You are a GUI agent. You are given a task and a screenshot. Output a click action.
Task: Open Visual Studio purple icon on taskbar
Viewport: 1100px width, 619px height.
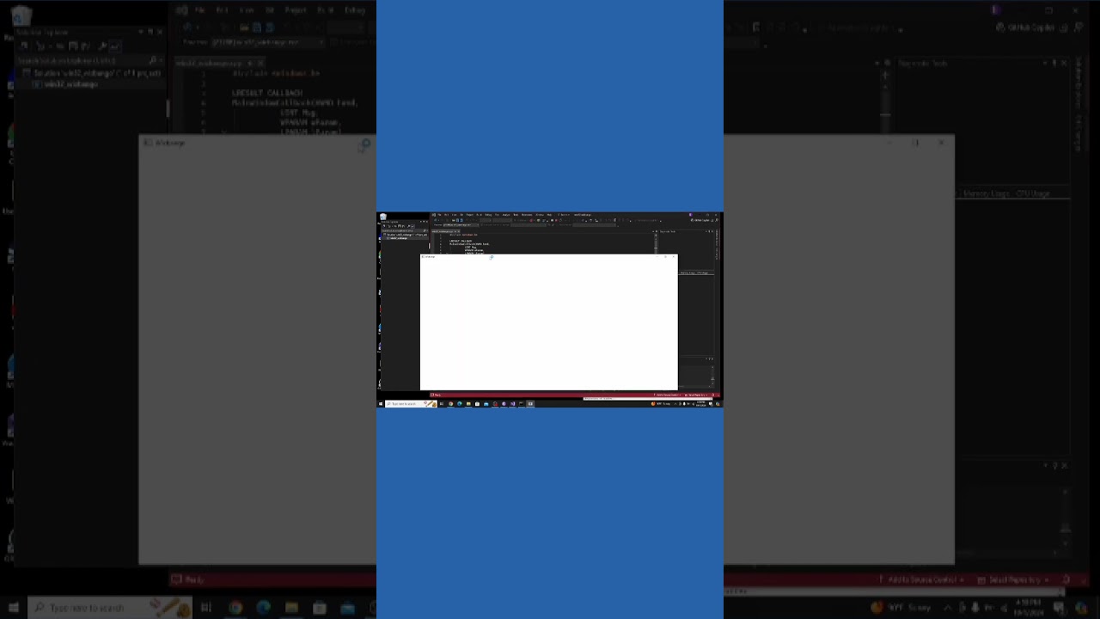point(513,404)
